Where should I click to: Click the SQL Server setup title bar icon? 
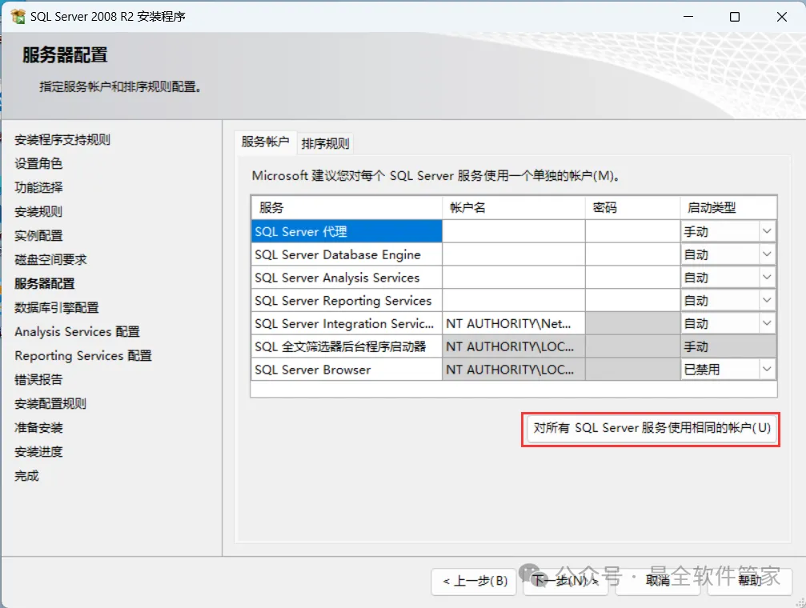[18, 17]
